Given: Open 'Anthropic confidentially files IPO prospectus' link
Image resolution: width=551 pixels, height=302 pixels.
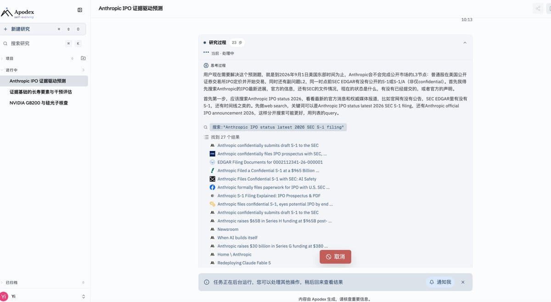Looking at the screenshot, I should [x=272, y=154].
